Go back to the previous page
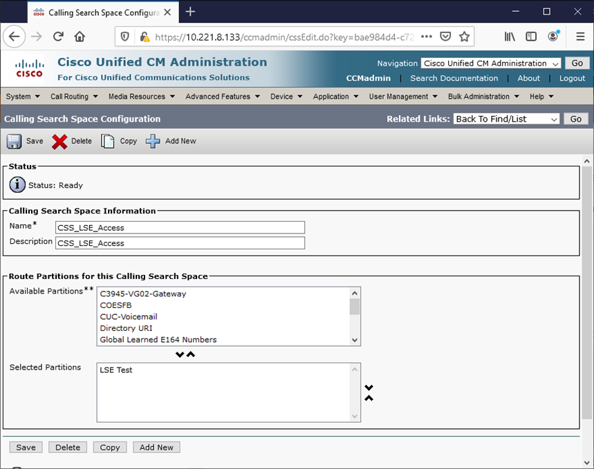 [15, 37]
